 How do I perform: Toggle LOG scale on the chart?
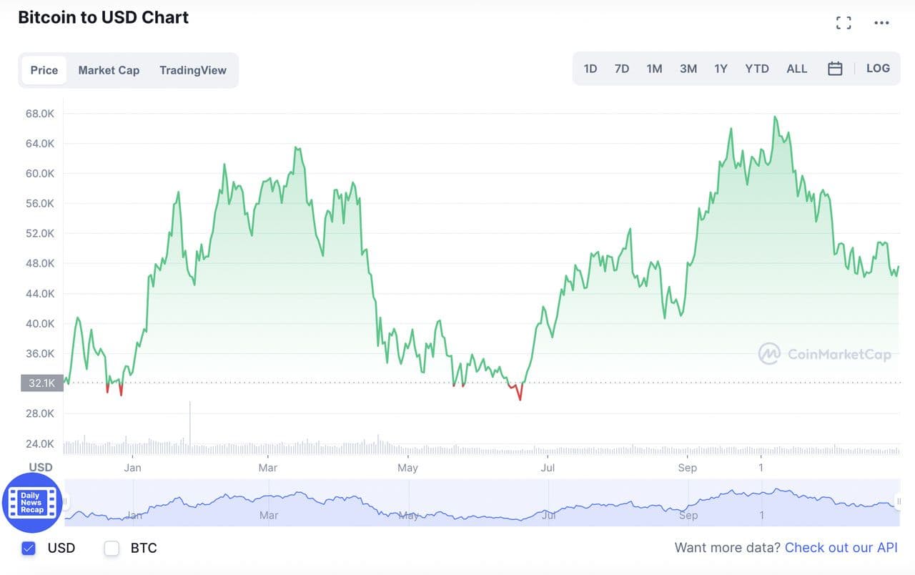pos(878,69)
